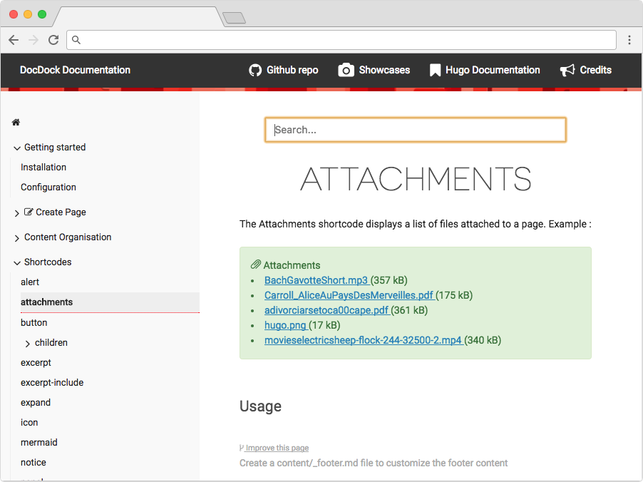Viewport: 643px width, 482px height.
Task: Click the home icon in sidebar
Action: click(16, 123)
